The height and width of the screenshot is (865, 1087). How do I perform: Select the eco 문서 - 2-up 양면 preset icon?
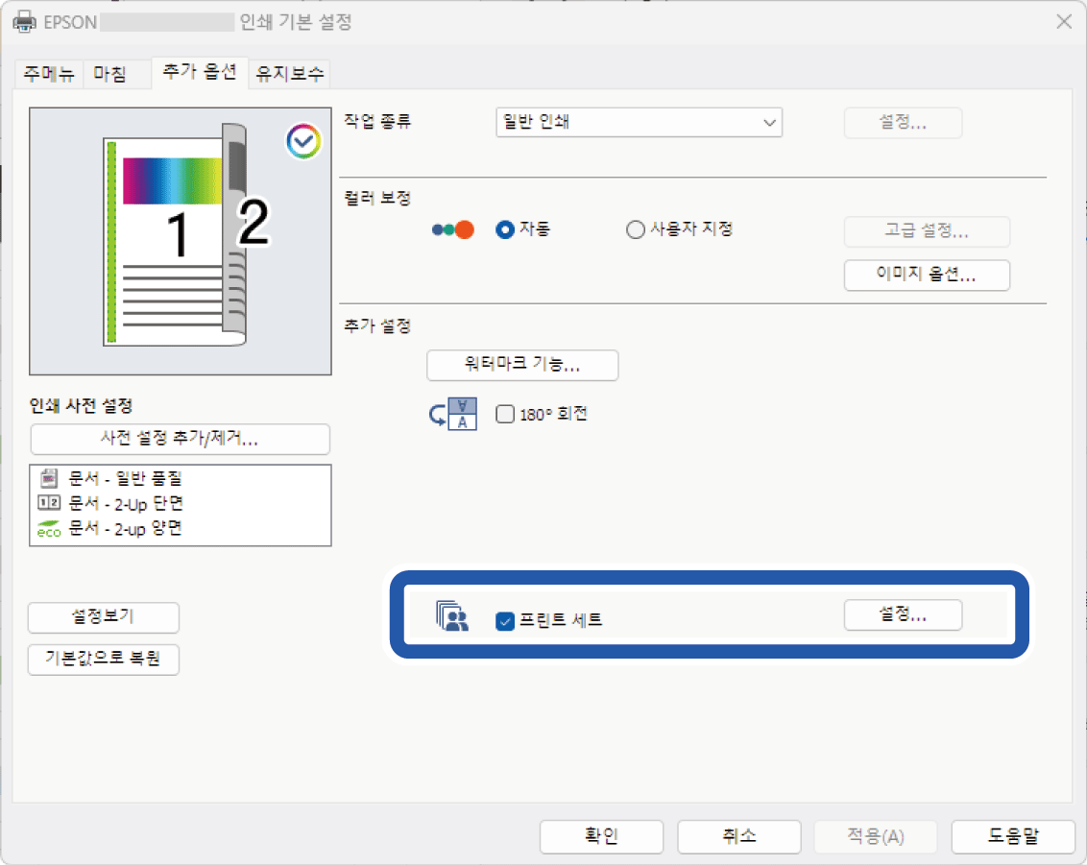(48, 528)
